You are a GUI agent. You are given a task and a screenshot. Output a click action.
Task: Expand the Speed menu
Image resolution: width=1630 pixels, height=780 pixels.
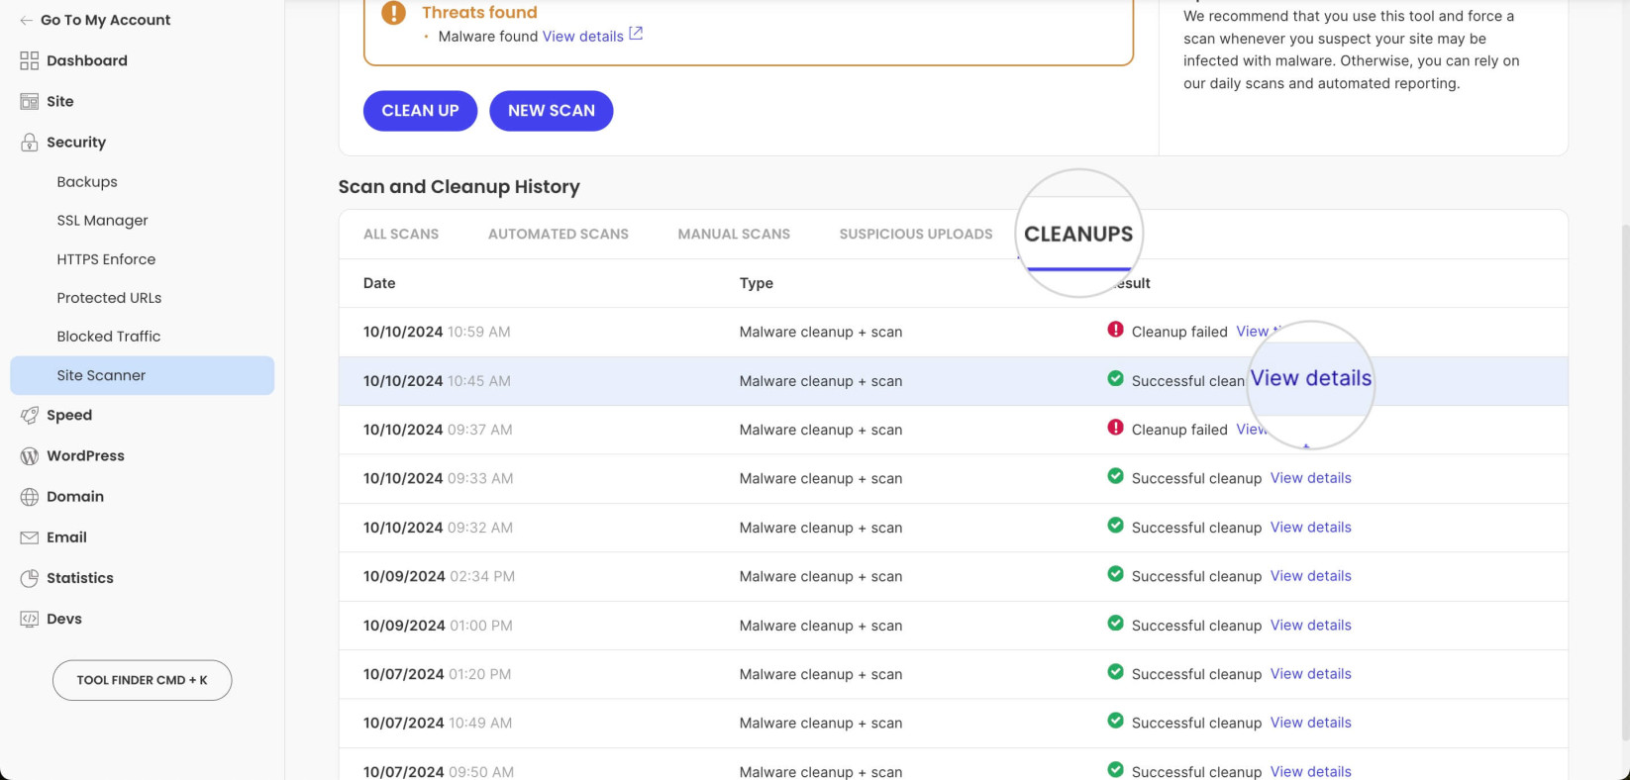pyautogui.click(x=69, y=415)
